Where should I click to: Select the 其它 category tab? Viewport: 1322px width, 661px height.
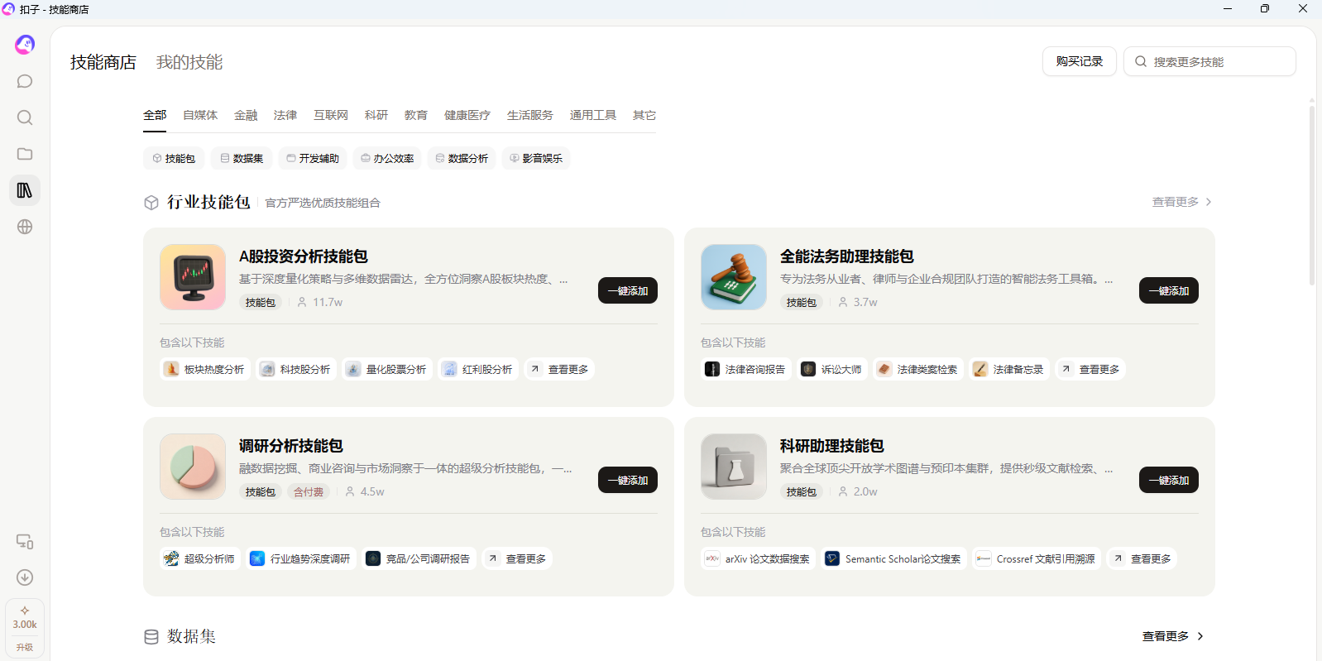pos(644,115)
